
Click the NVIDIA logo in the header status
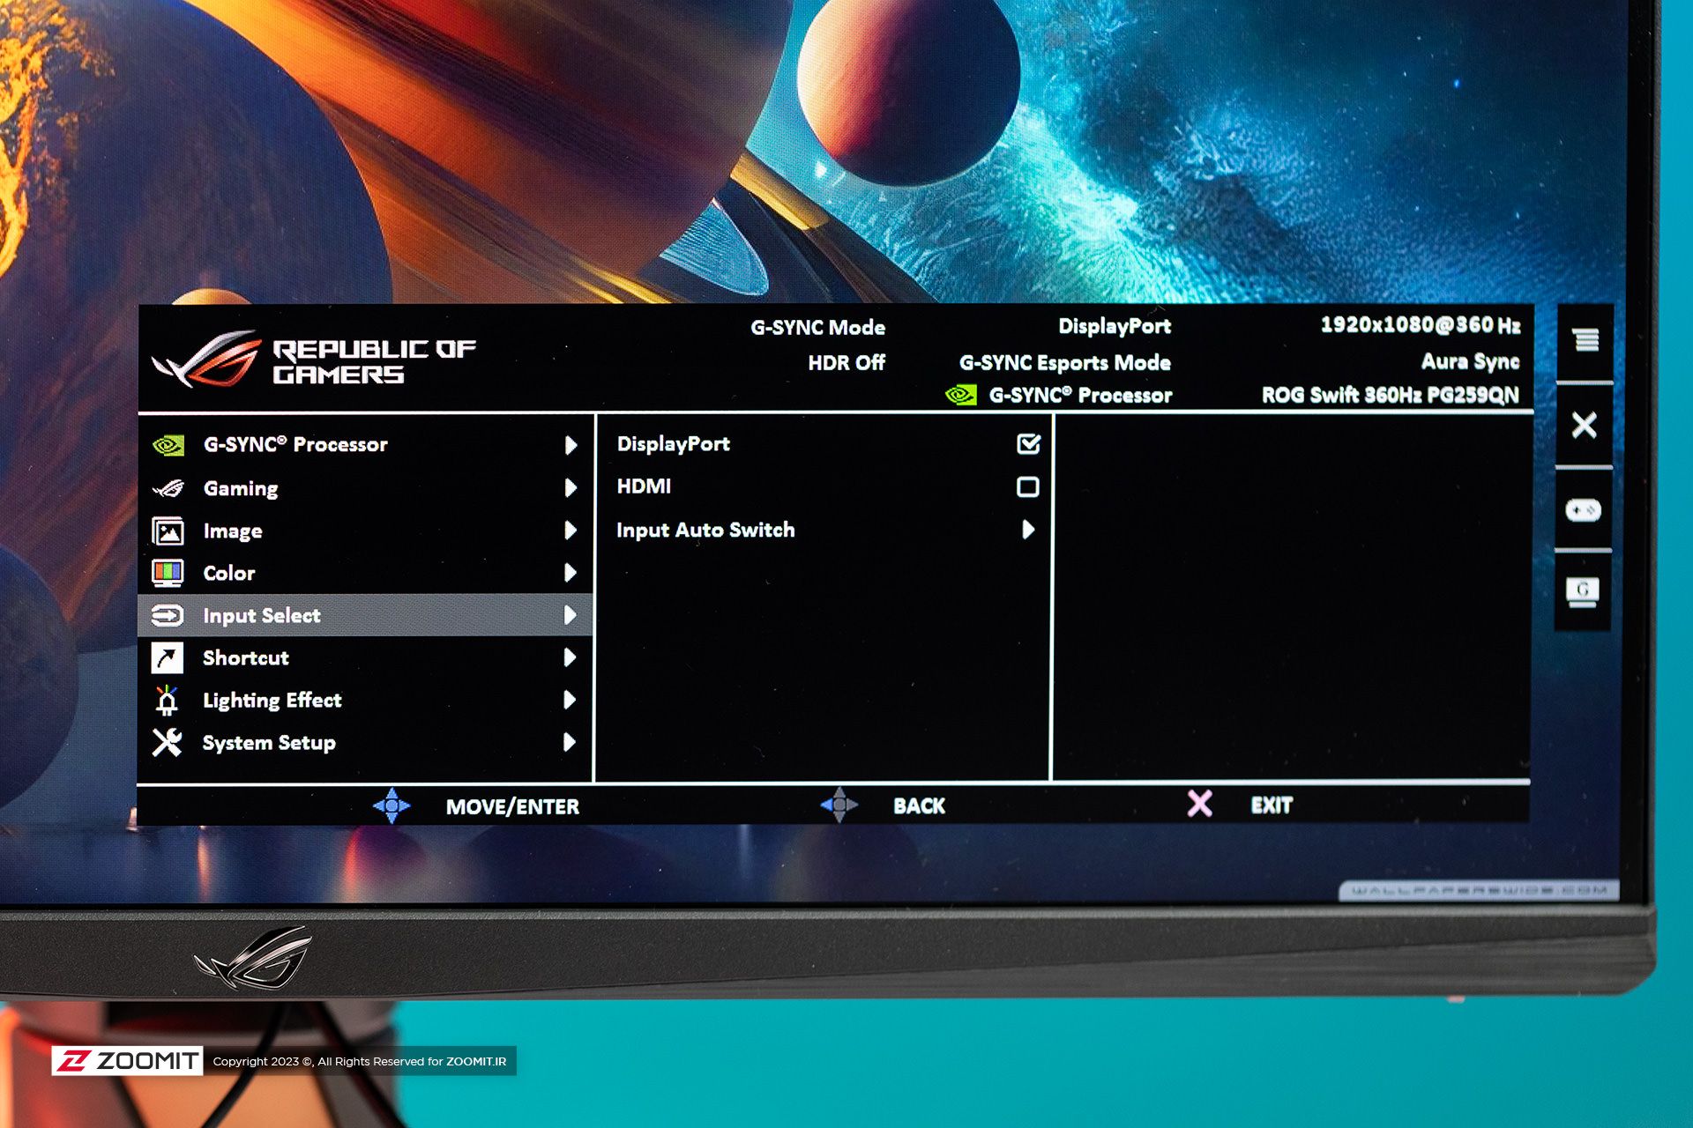click(x=961, y=395)
